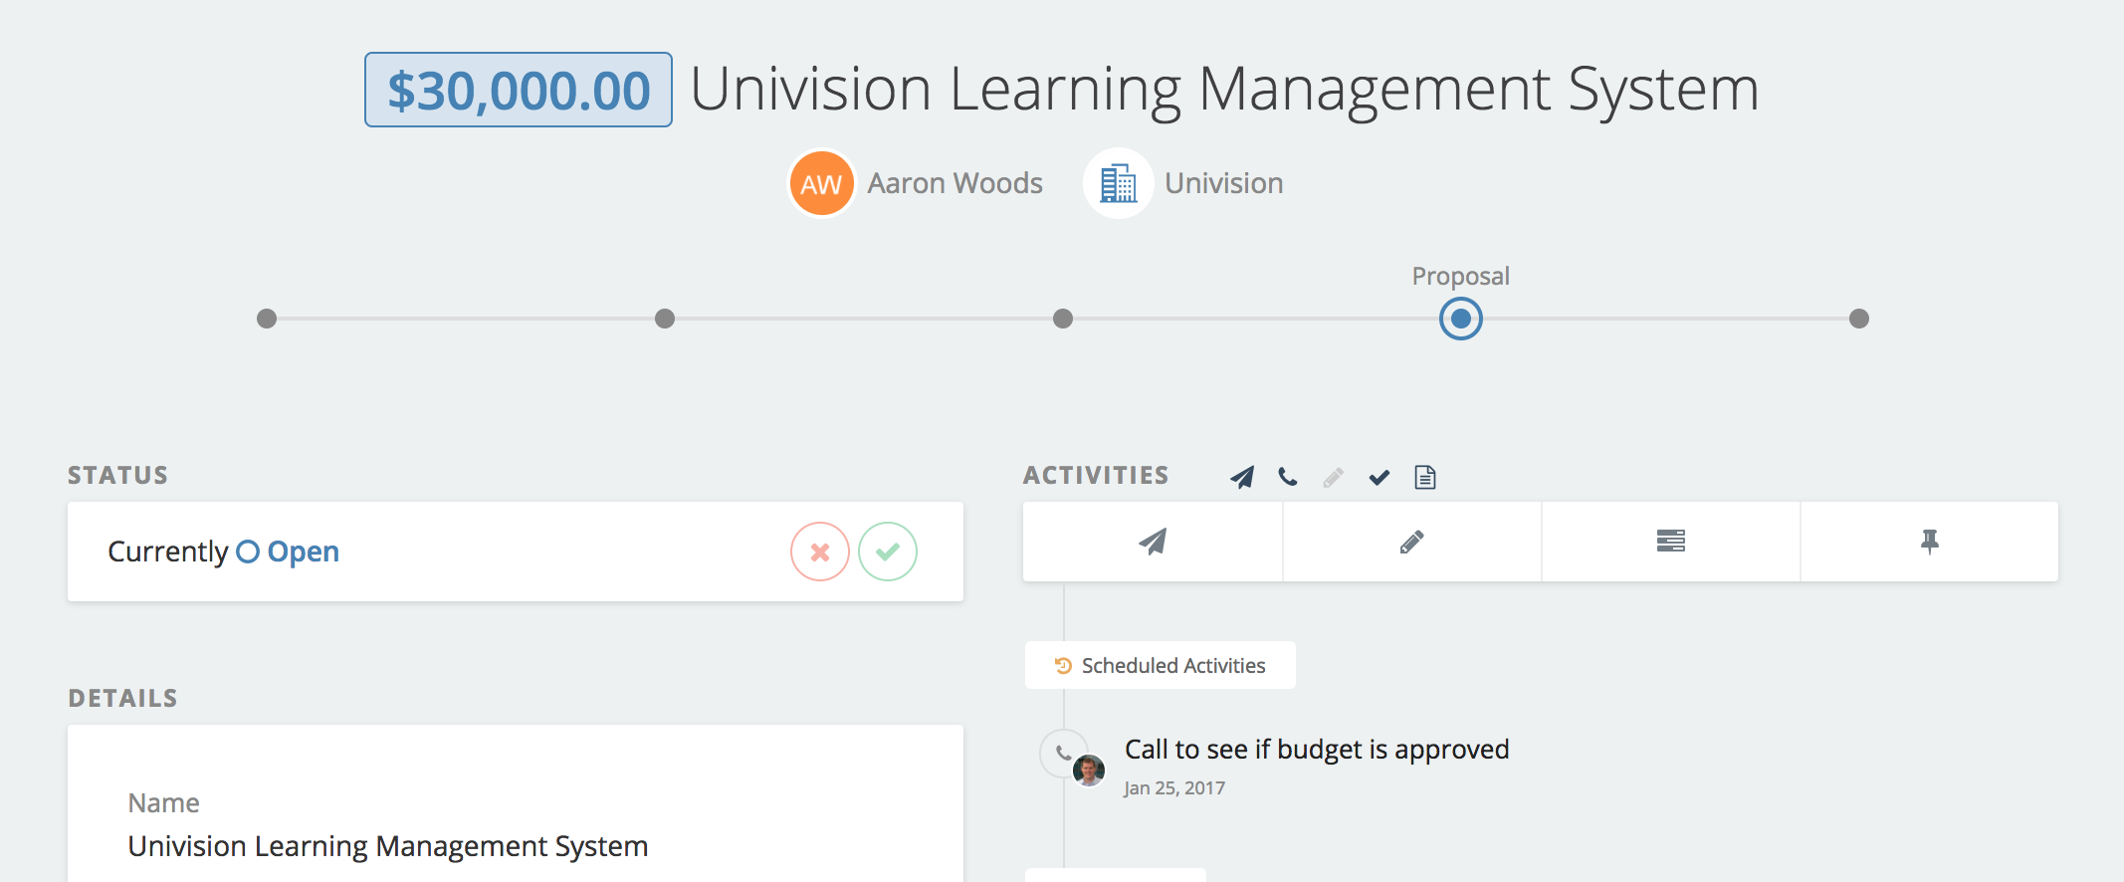Click the Name field value in Details
Viewport: 2124px width, 882px height.
[x=388, y=846]
